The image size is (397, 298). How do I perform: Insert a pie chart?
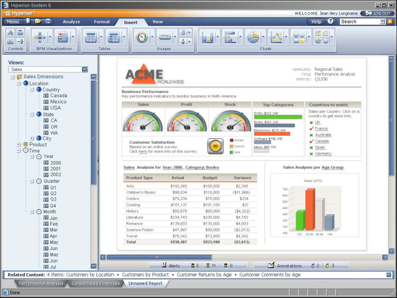(x=253, y=37)
